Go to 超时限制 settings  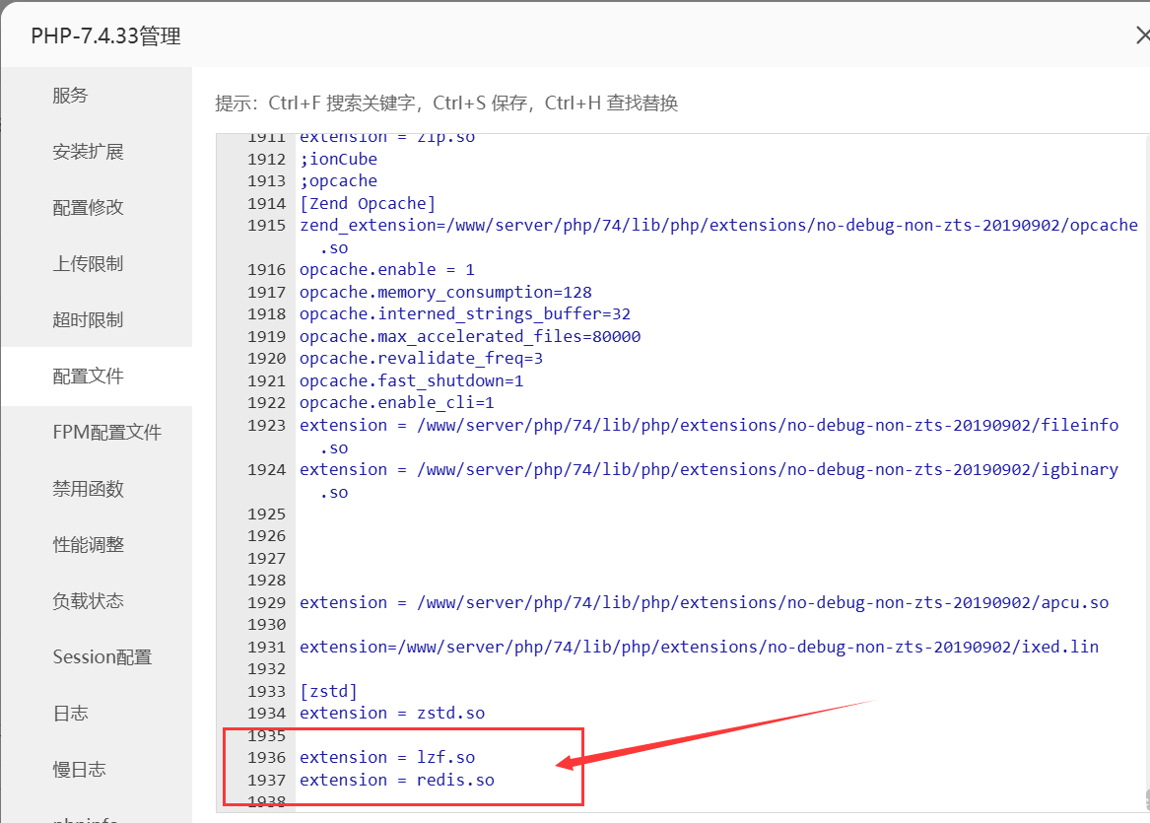[88, 320]
